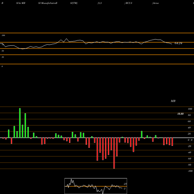Click the RSI value label 64.24
The image size is (194, 194).
tap(178, 43)
